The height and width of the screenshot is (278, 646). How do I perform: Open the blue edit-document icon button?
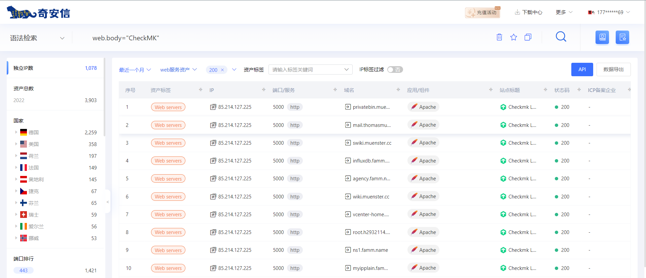[x=622, y=37]
